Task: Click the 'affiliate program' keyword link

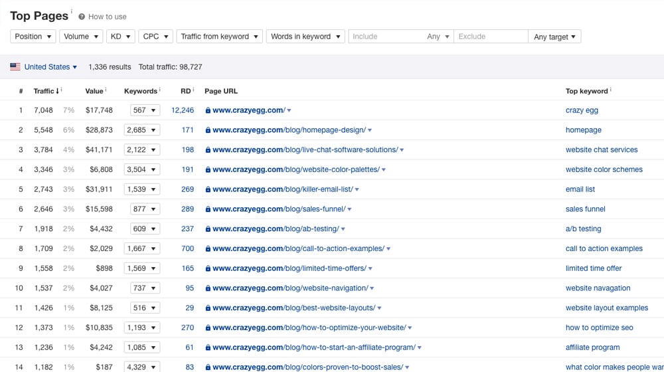Action: [x=592, y=347]
